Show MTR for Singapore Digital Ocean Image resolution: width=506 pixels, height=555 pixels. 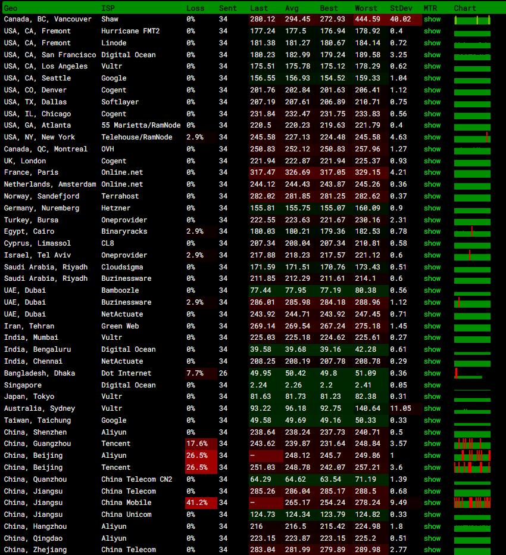click(432, 385)
